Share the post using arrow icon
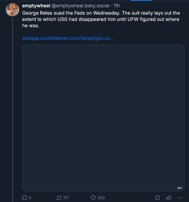This screenshot has height=202, width=189. pos(169,198)
